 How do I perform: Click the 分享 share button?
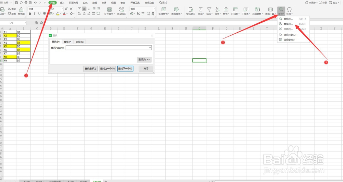click(323, 3)
